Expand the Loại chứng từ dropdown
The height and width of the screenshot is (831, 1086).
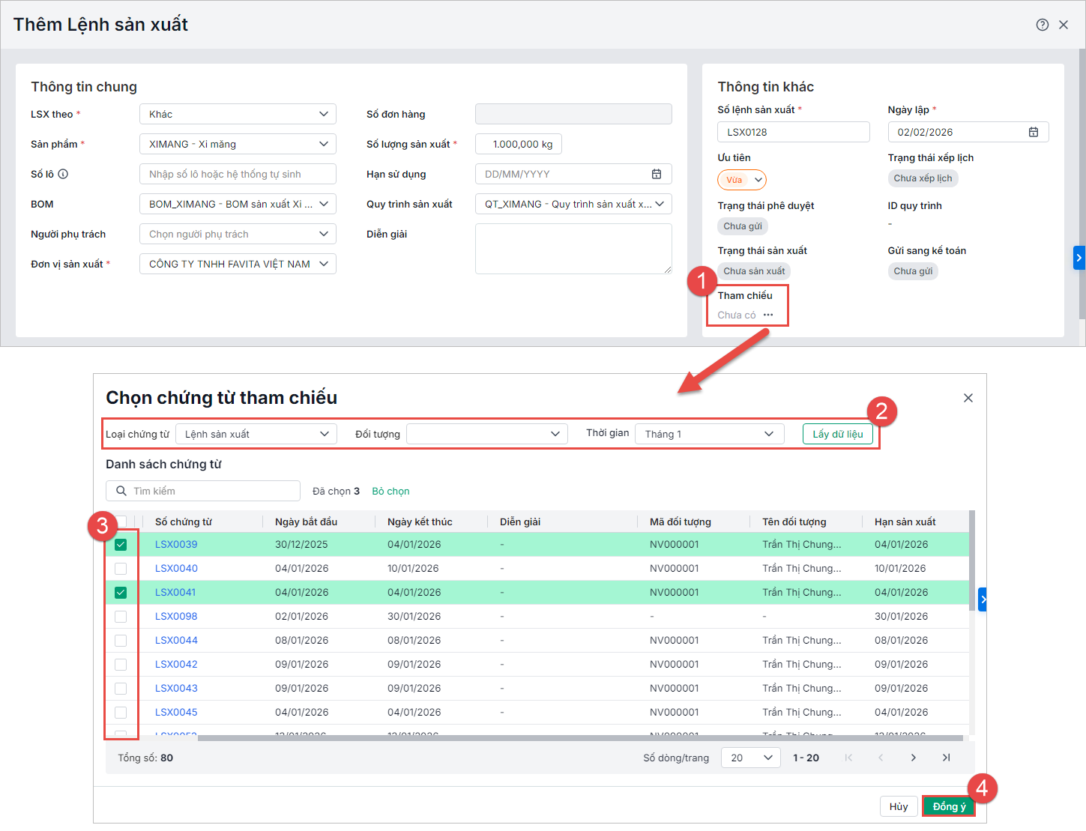coord(256,434)
